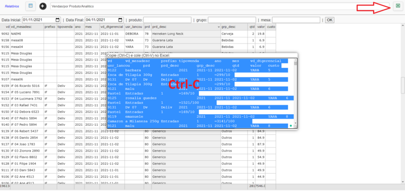Image resolution: width=405 pixels, height=191 pixels.
Task: Select the iF 03 Rafael 7431 cell
Action: 27,105
